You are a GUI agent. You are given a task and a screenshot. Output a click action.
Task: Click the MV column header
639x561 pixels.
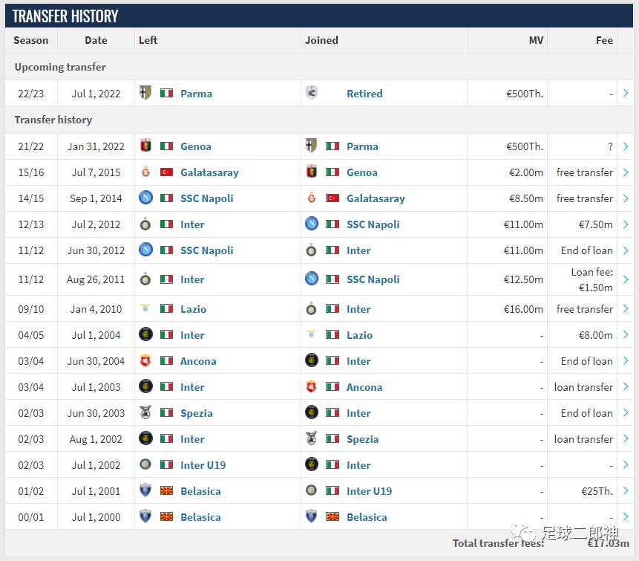[x=536, y=40]
